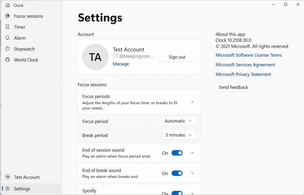Click the Send feedback button
The width and height of the screenshot is (304, 195).
[x=233, y=87]
